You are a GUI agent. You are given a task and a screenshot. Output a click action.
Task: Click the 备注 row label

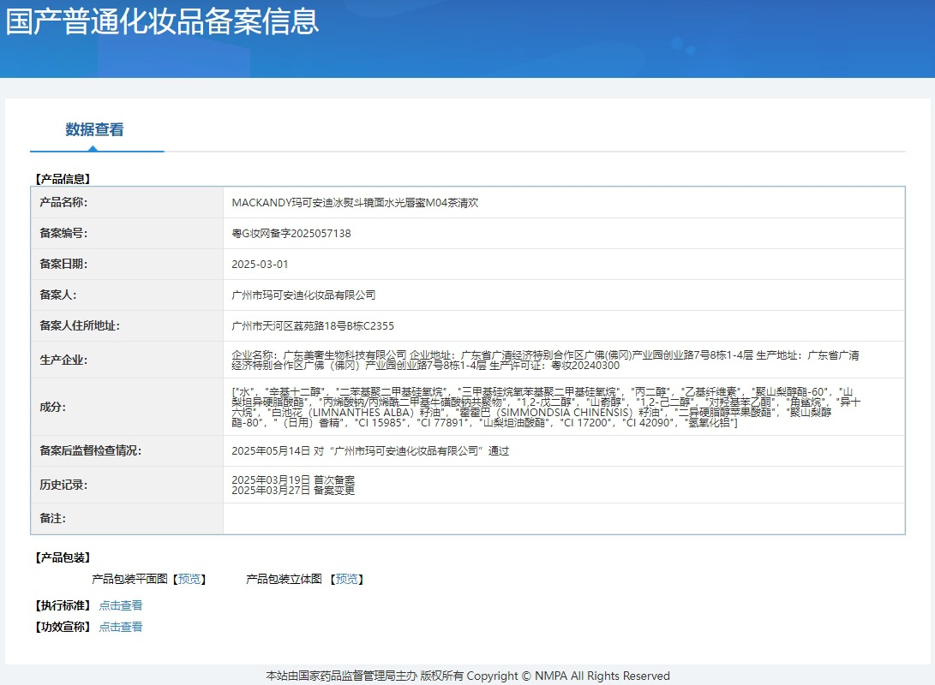[x=52, y=519]
